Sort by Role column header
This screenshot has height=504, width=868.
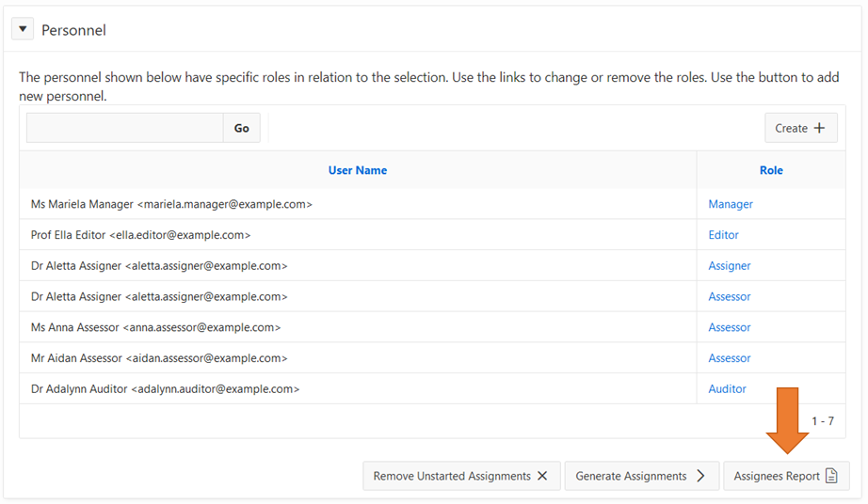[x=771, y=170]
